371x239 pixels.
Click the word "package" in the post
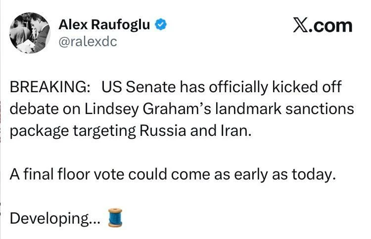(39, 131)
